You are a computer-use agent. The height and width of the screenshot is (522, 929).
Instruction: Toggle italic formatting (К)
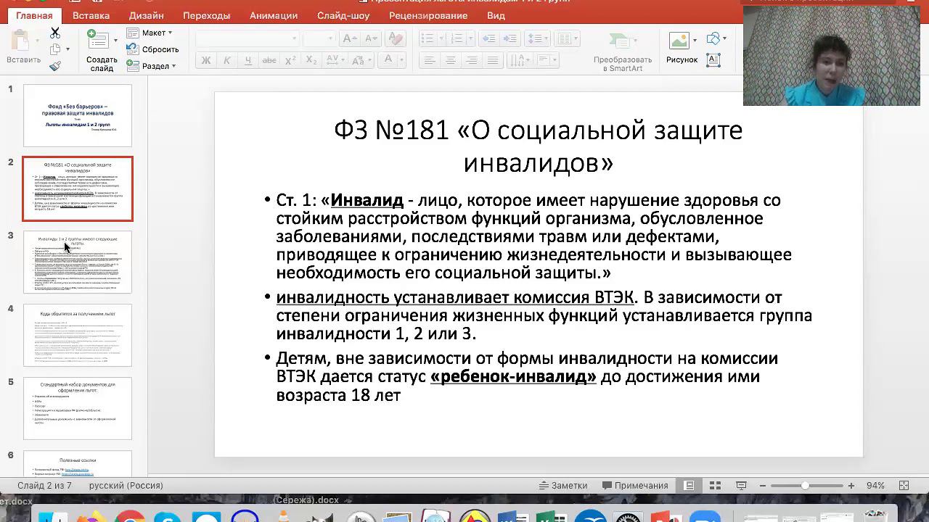pyautogui.click(x=227, y=60)
